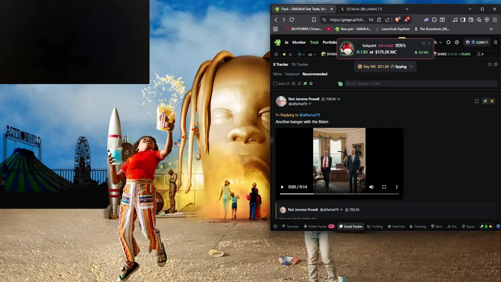Open the GMGN header hamburger menu
The height and width of the screenshot is (282, 501).
(x=496, y=42)
